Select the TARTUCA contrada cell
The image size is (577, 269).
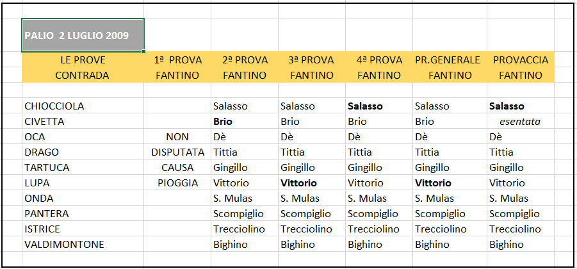click(83, 167)
